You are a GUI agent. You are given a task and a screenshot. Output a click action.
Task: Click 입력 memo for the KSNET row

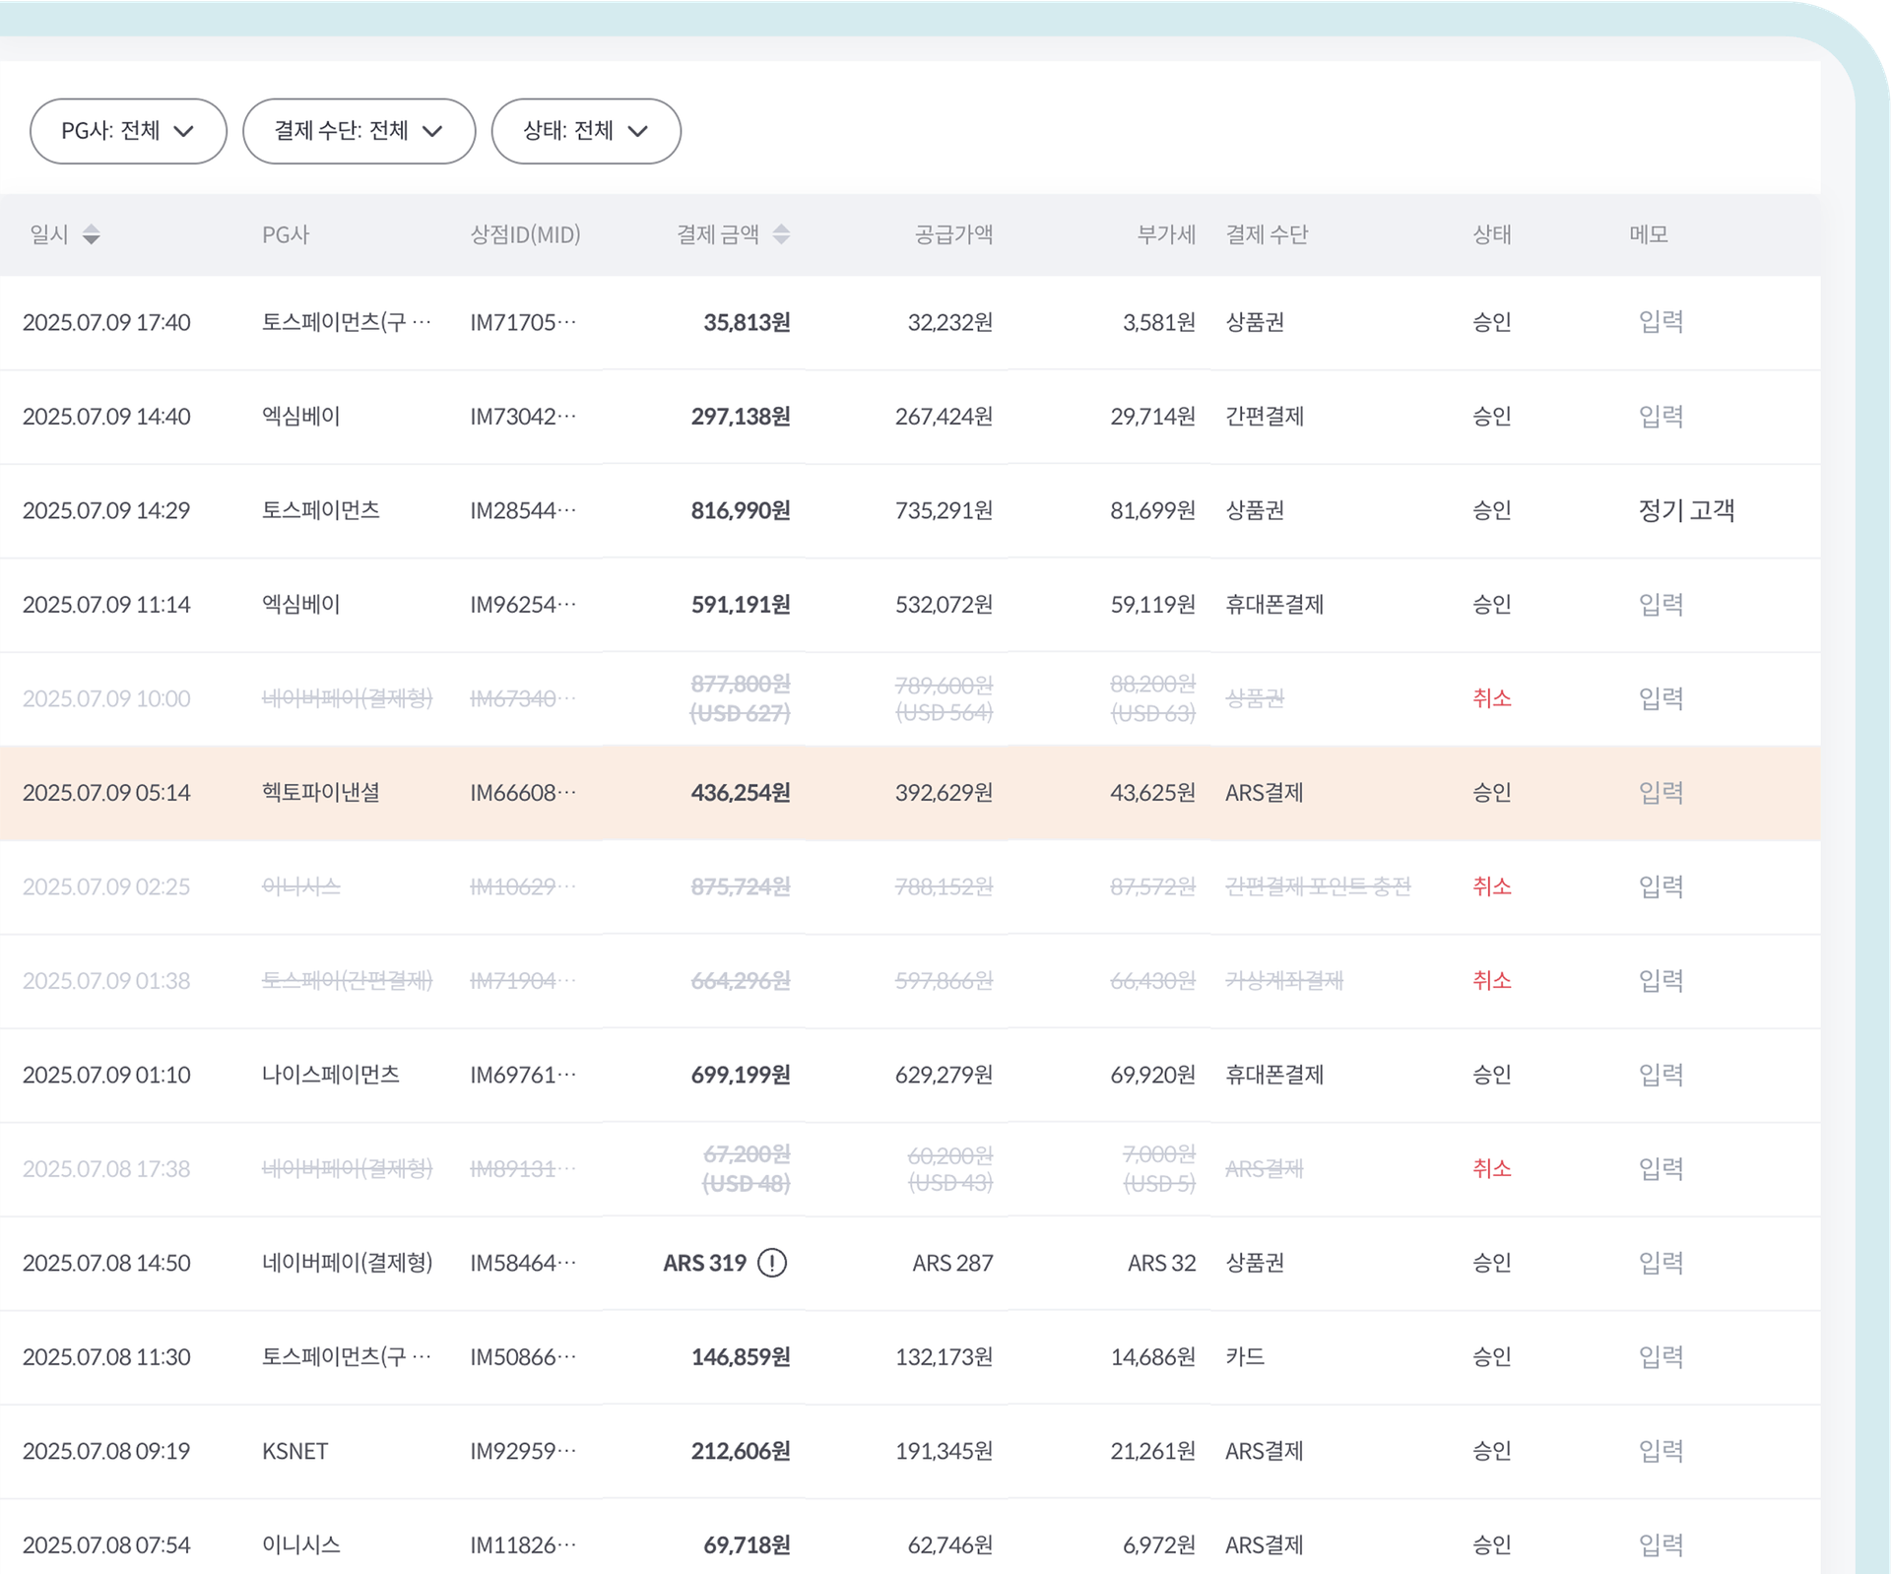pyautogui.click(x=1661, y=1451)
